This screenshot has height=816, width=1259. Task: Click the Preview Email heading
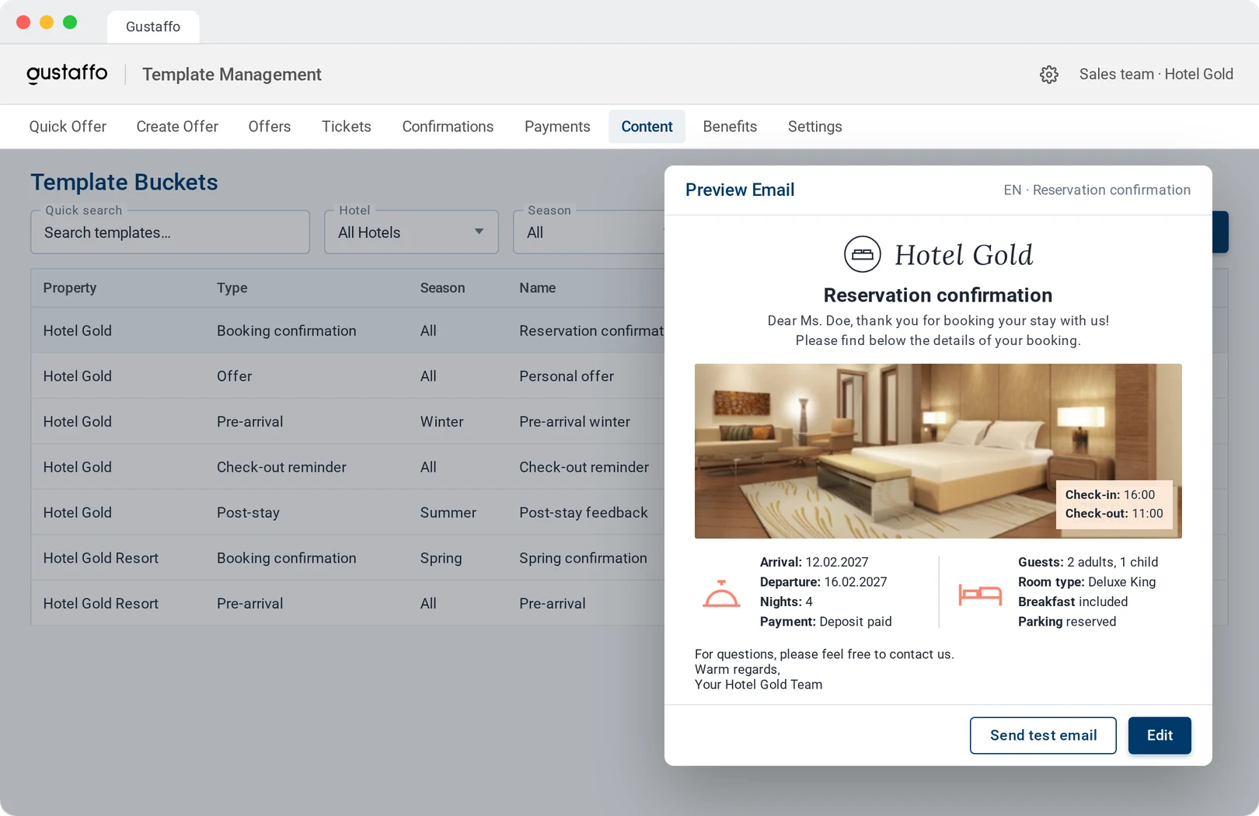pos(740,190)
